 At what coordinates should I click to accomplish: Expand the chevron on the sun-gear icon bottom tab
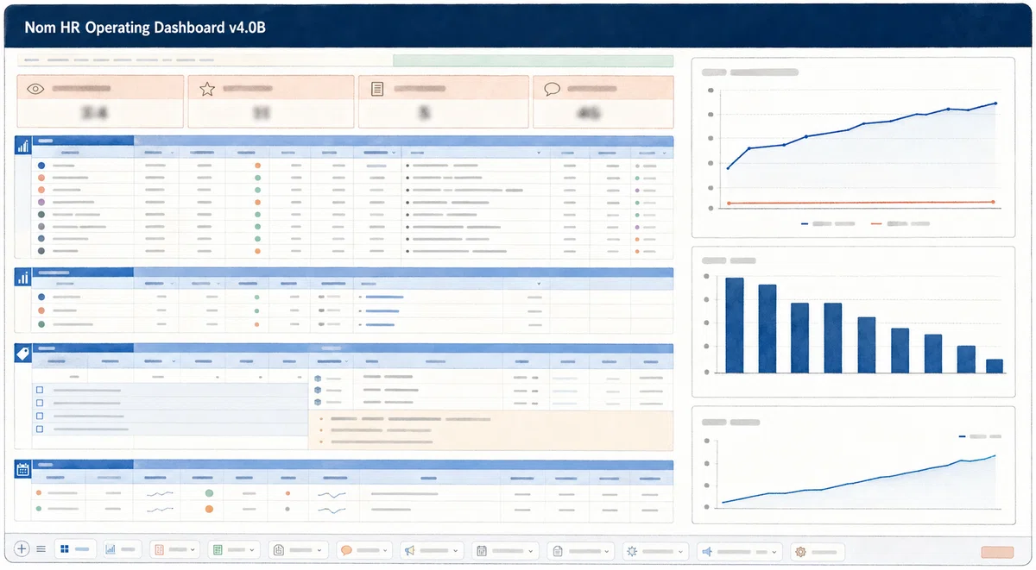point(681,550)
